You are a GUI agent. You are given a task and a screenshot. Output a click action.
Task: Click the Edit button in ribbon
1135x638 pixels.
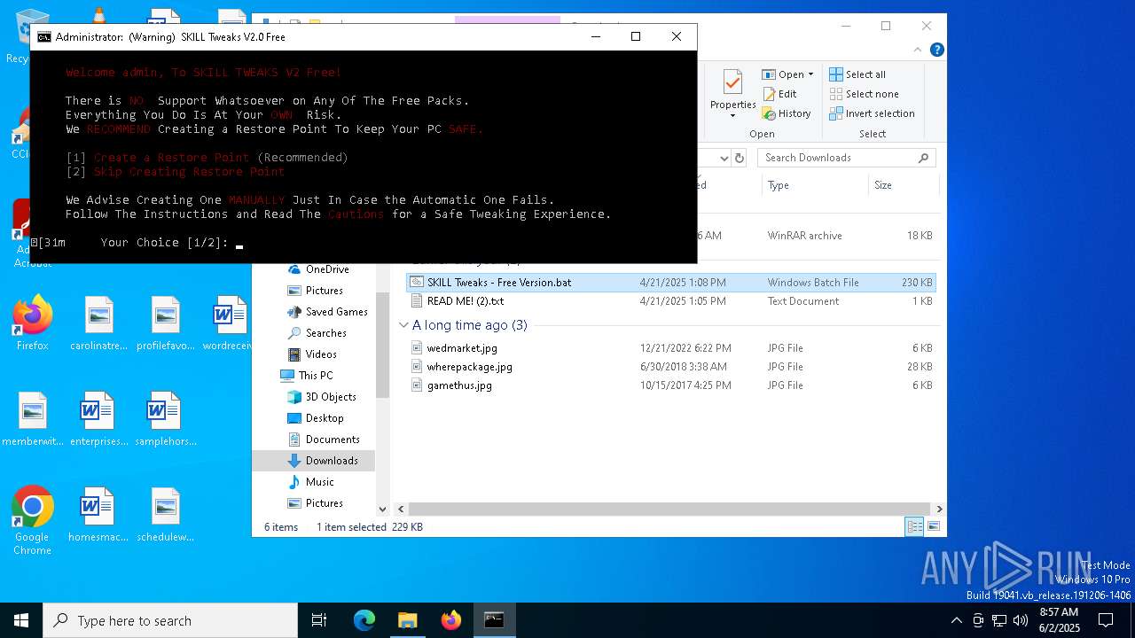tap(779, 94)
